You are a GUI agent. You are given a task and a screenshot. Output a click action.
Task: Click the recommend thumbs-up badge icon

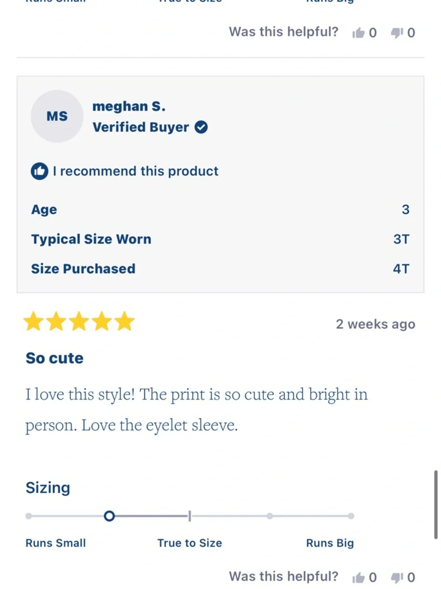[x=39, y=171]
